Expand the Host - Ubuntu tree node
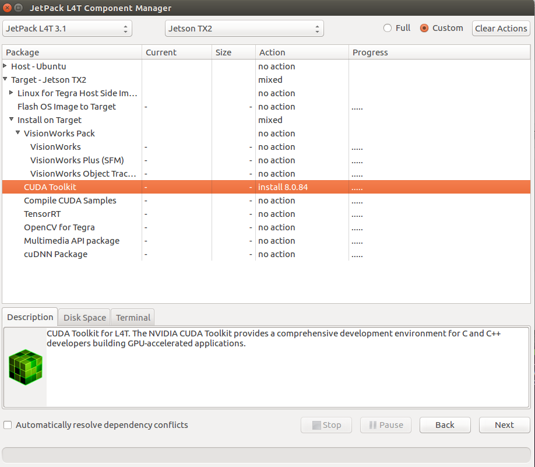 (x=5, y=65)
